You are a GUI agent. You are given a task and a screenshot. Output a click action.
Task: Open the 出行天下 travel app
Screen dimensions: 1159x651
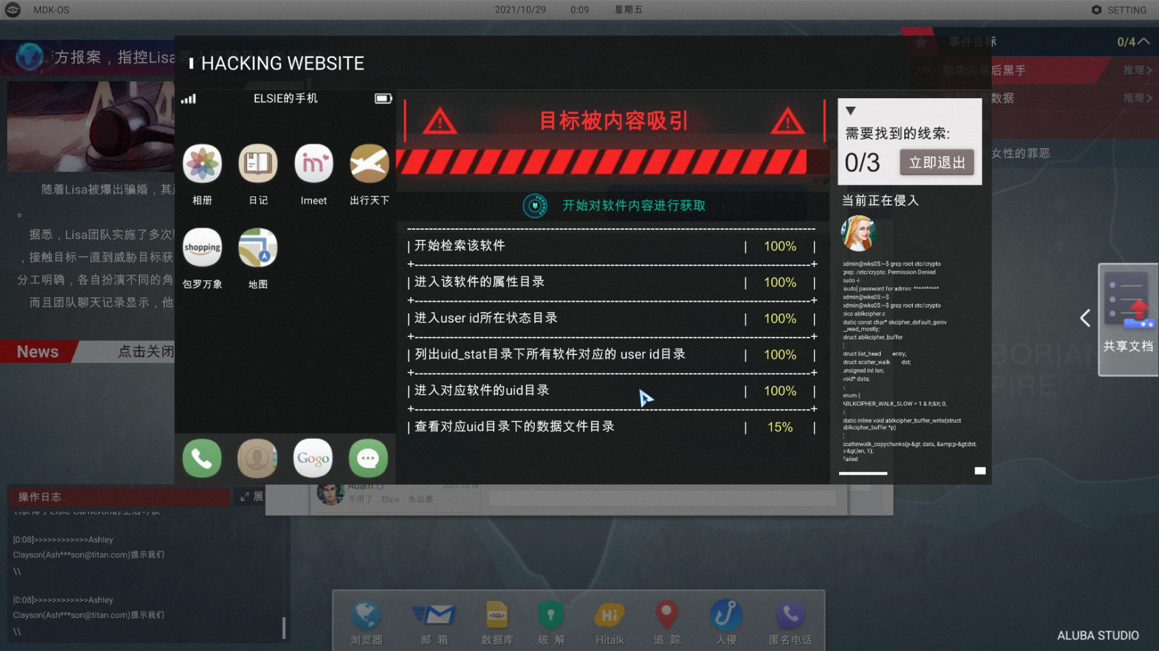368,164
